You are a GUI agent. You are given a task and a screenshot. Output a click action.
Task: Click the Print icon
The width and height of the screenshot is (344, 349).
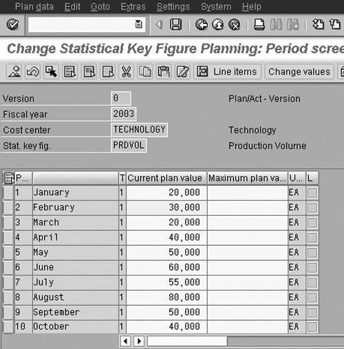pyautogui.click(x=259, y=25)
